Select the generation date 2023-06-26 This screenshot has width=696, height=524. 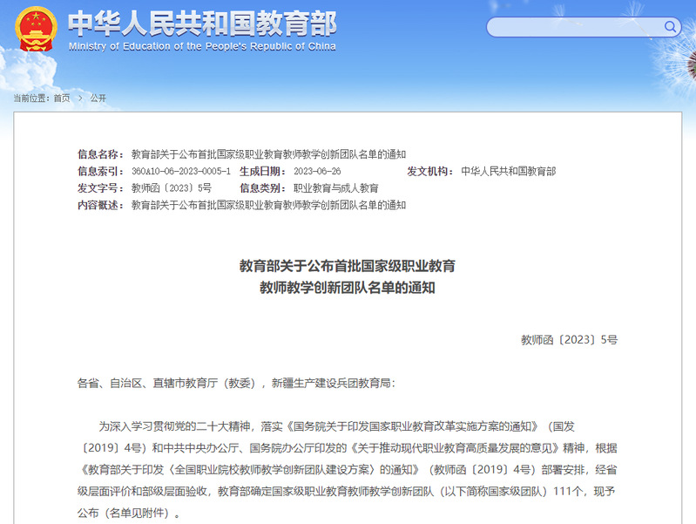click(x=317, y=171)
